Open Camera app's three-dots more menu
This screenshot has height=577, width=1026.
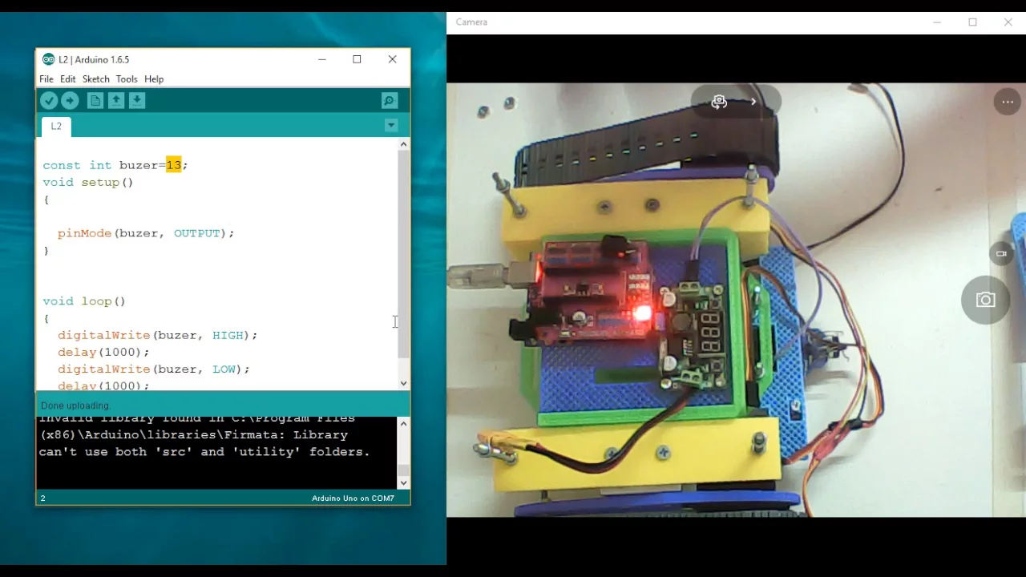click(x=1006, y=102)
